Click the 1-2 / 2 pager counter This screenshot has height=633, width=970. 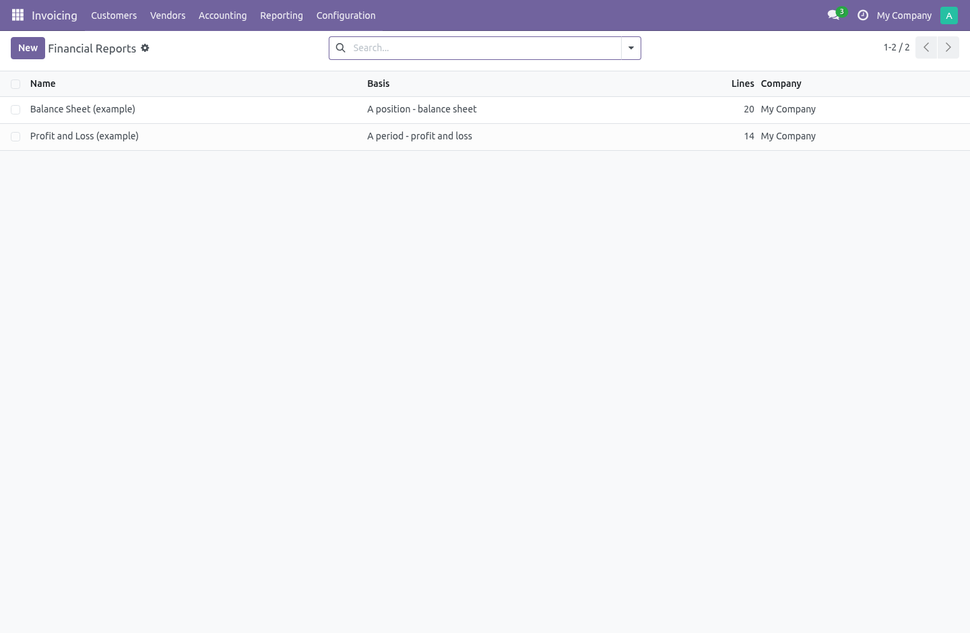pyautogui.click(x=897, y=48)
